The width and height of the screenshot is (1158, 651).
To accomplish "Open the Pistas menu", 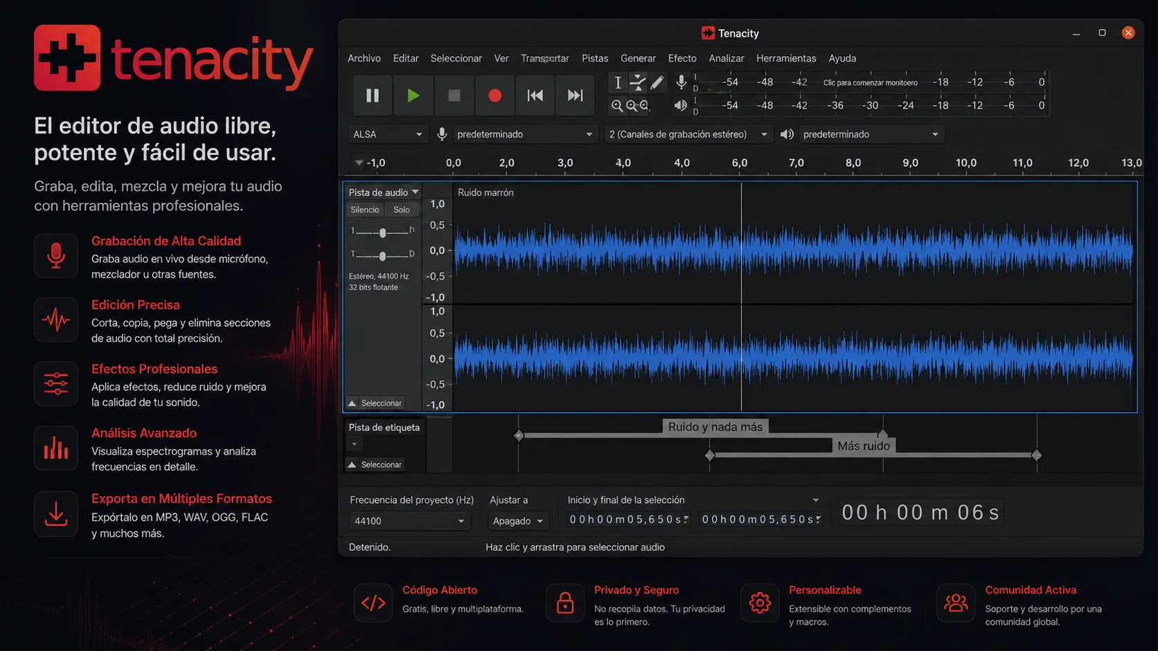I will point(595,58).
